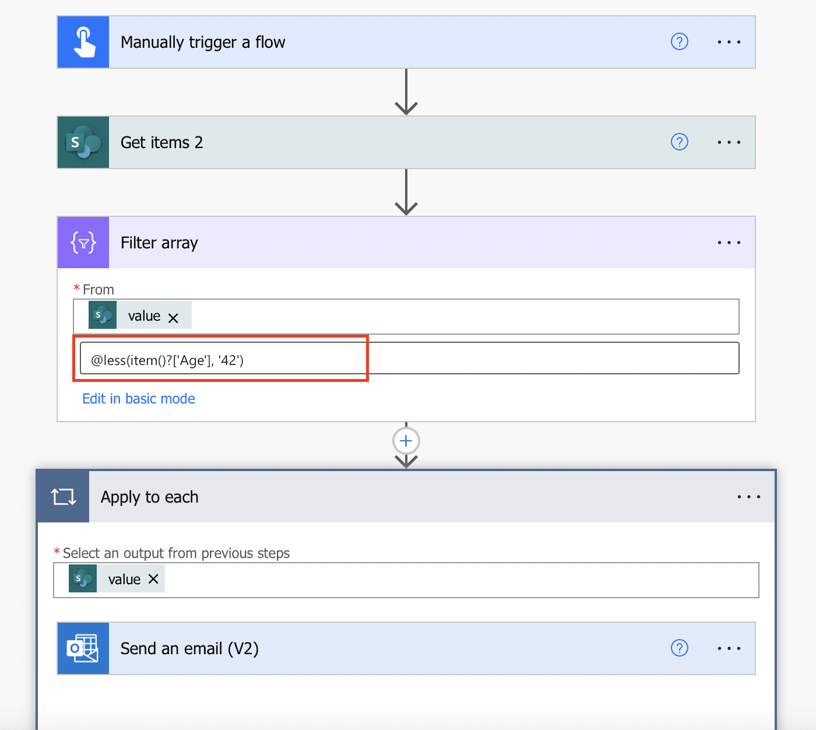Click the SharePoint icon inside the value token
The width and height of the screenshot is (816, 730).
[103, 315]
